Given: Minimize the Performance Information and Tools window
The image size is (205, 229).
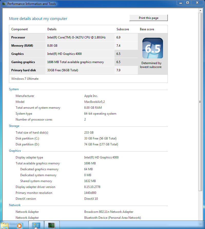Looking at the screenshot, I should click(181, 3).
